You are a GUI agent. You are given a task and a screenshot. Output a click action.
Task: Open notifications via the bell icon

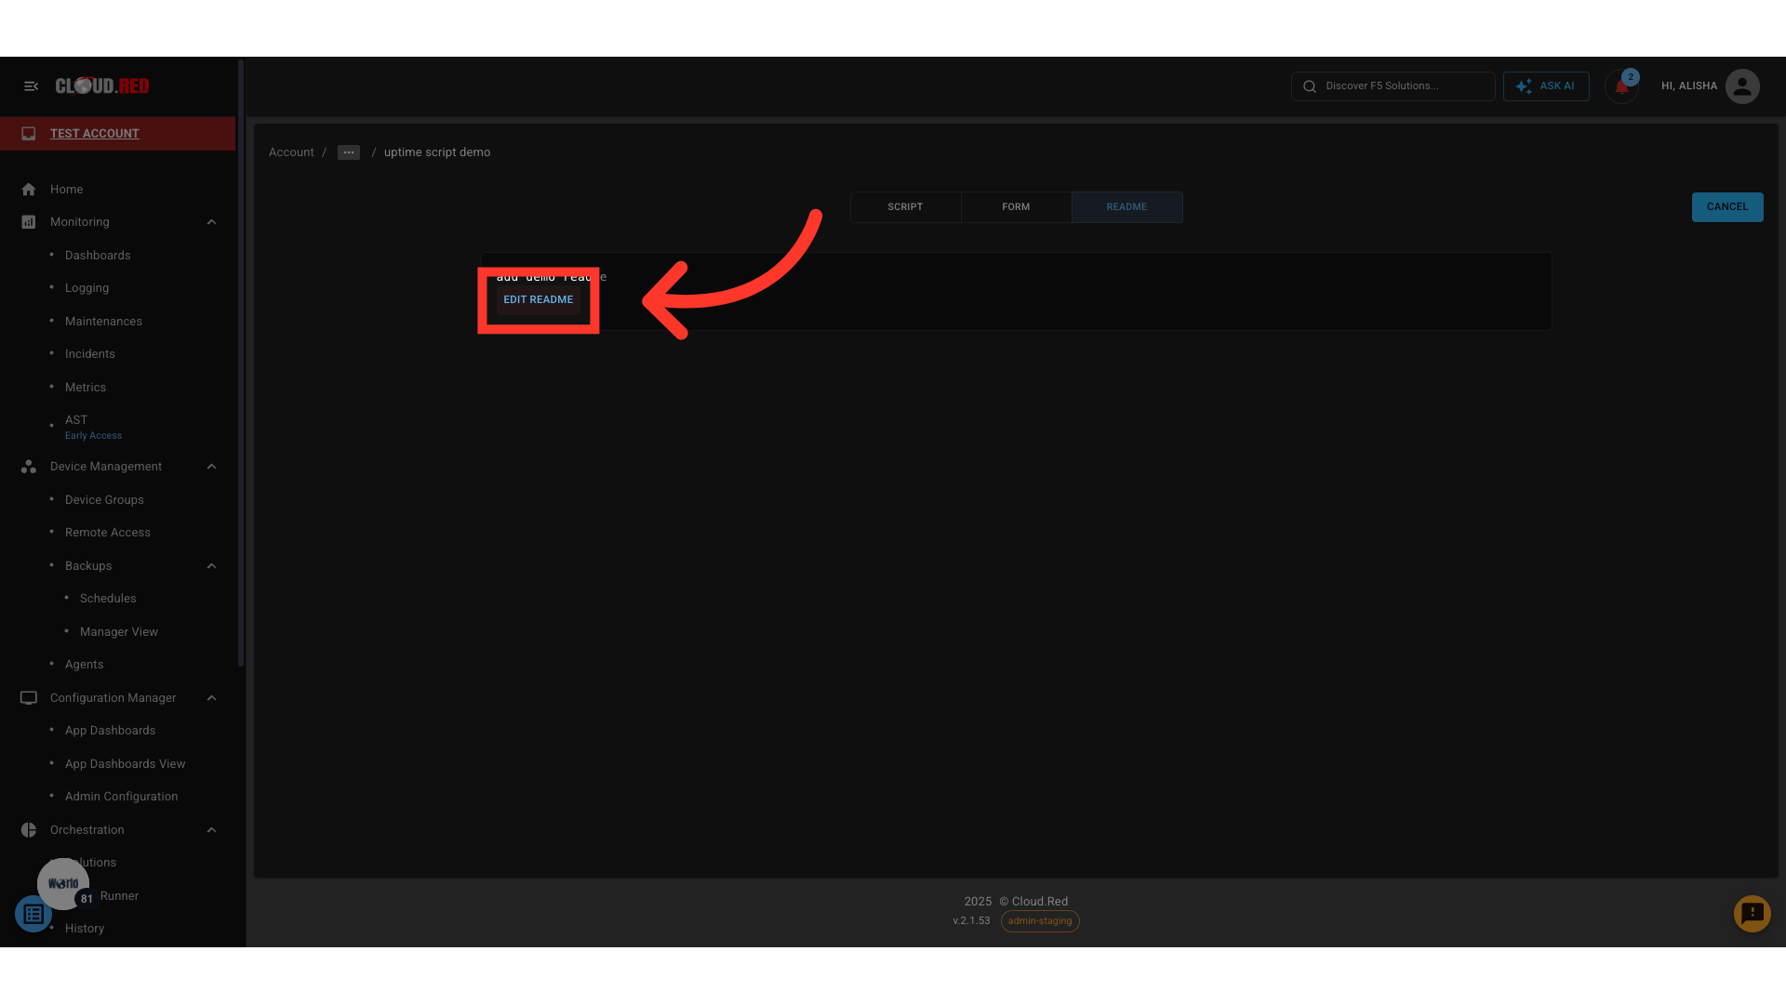(1620, 86)
